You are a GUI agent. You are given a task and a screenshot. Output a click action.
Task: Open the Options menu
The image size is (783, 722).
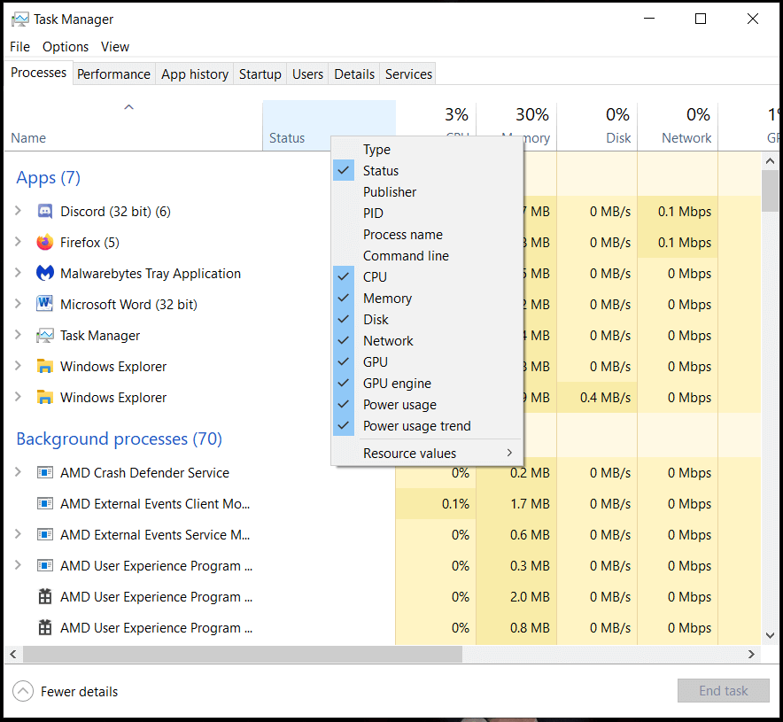pos(66,47)
